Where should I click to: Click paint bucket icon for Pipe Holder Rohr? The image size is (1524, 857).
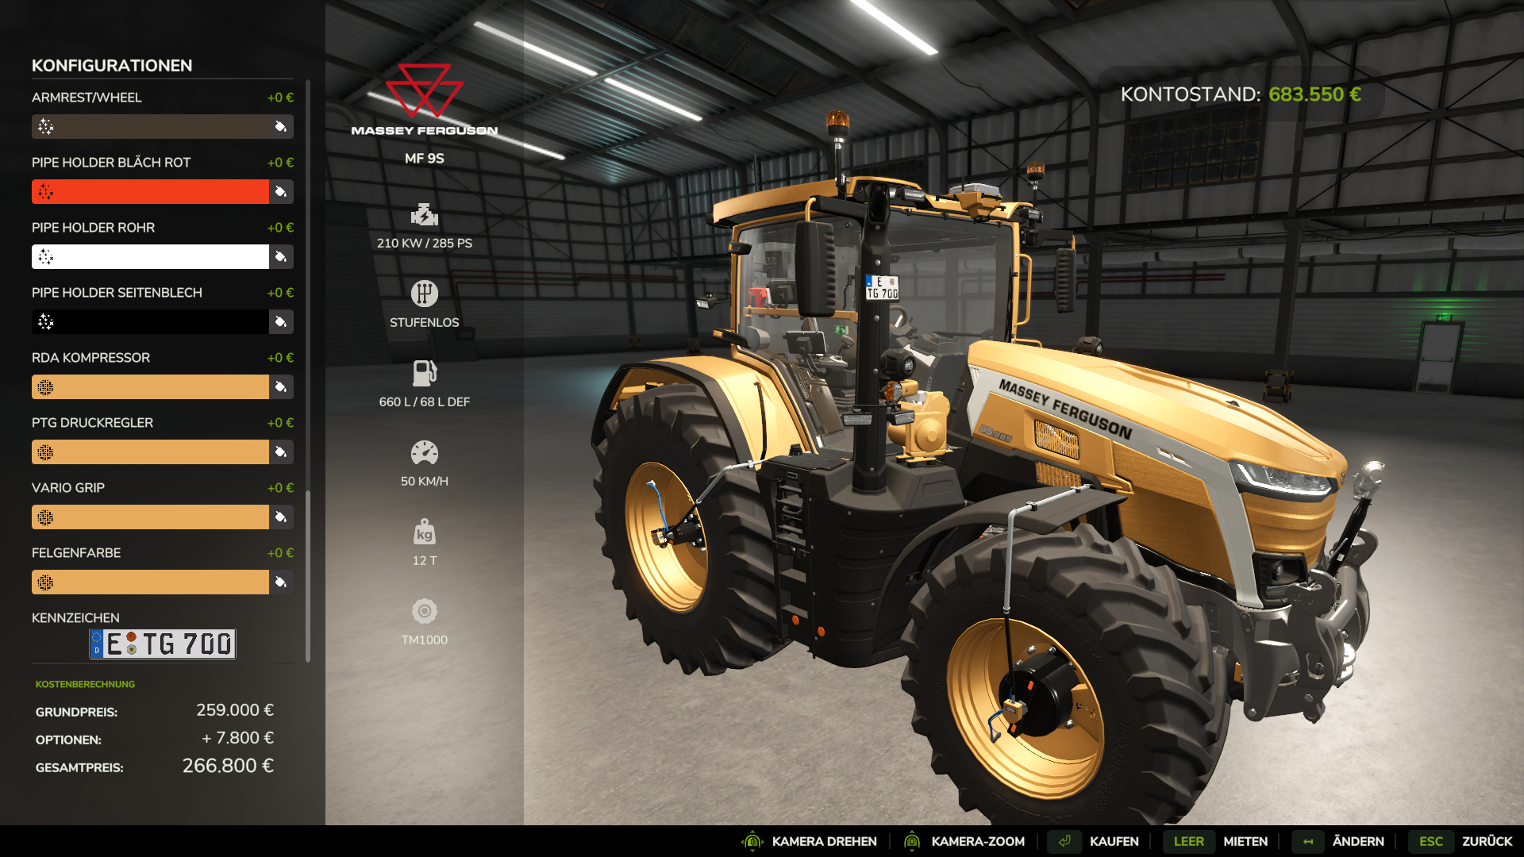[281, 257]
